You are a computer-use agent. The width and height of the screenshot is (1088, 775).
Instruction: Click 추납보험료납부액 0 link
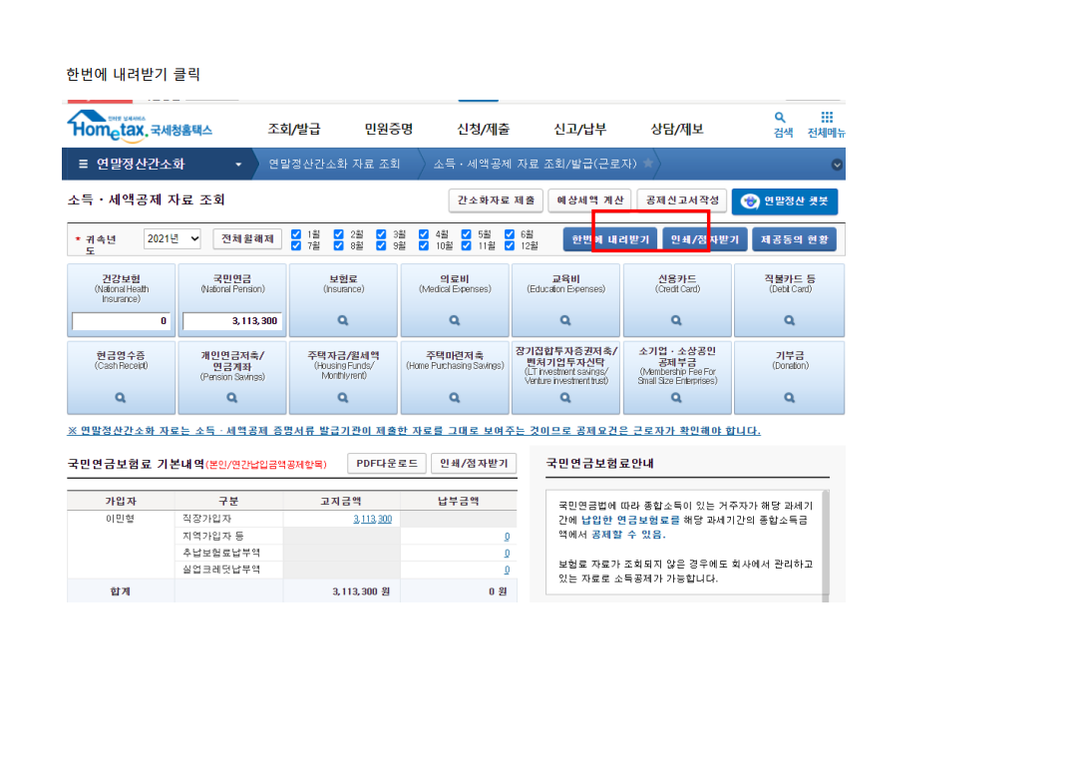click(508, 553)
